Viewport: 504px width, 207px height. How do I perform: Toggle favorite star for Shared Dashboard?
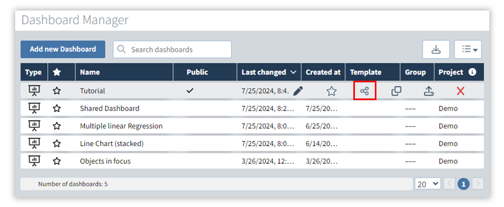tap(57, 108)
